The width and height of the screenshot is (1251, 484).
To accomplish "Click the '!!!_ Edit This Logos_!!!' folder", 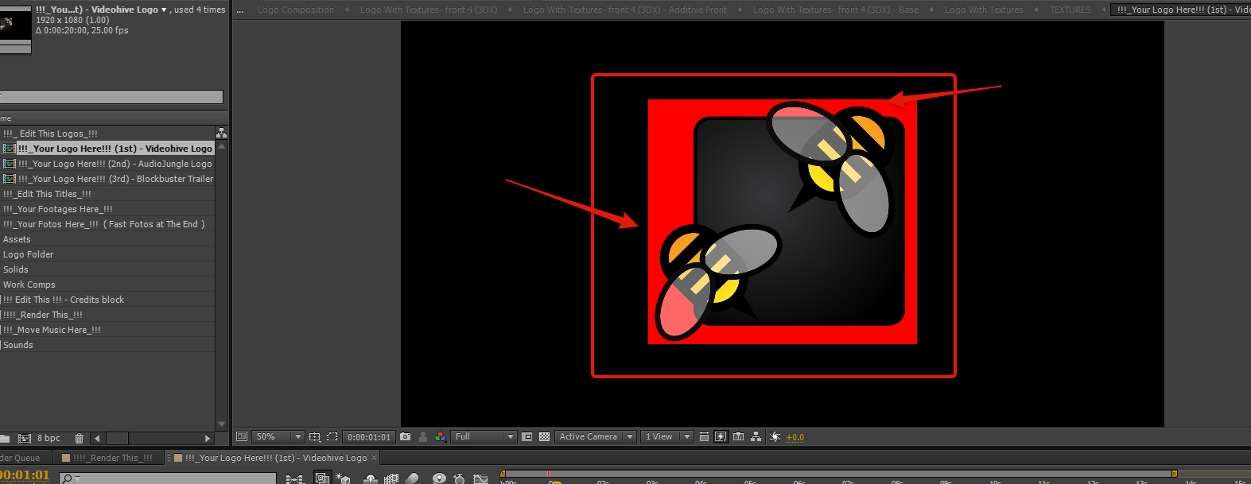I will [x=50, y=134].
